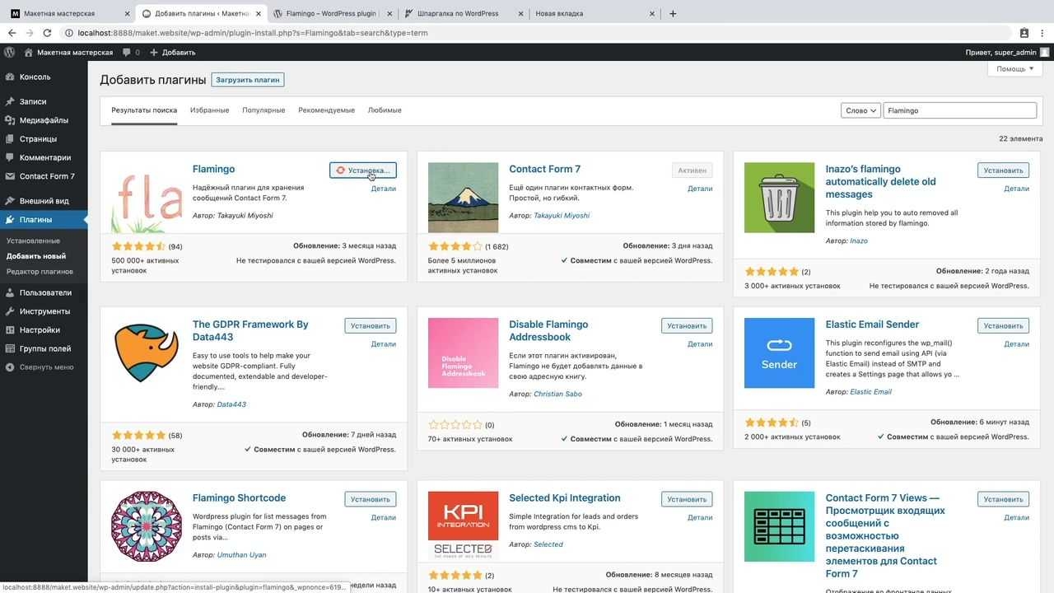Click the plugin search field containing Flamingo
1054x593 pixels.
coord(960,110)
